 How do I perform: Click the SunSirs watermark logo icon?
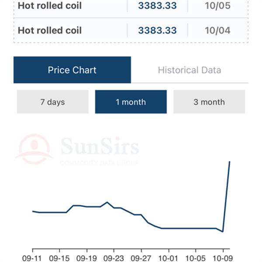[x=34, y=149]
